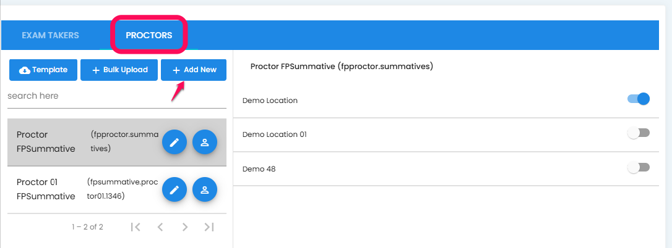Go to the previous page of proctors
This screenshot has width=672, height=248.
(160, 227)
